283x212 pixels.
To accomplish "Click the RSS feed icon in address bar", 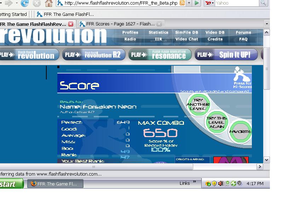I will tap(182, 3).
